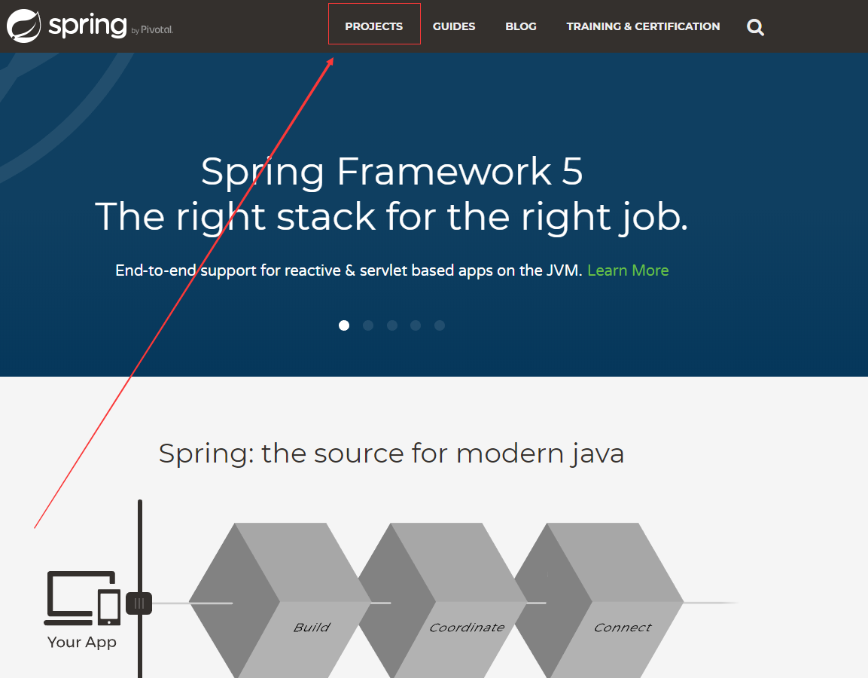Screen dimensions: 868x678
Task: Open the GUIDES navigation item
Action: tap(454, 26)
